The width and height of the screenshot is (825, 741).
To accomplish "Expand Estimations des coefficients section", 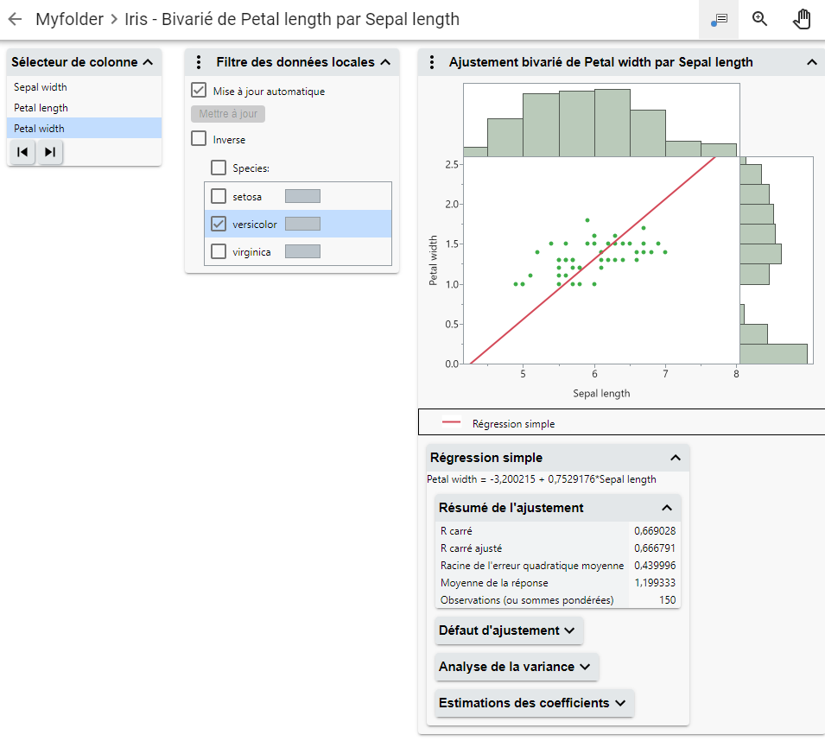I will click(533, 703).
